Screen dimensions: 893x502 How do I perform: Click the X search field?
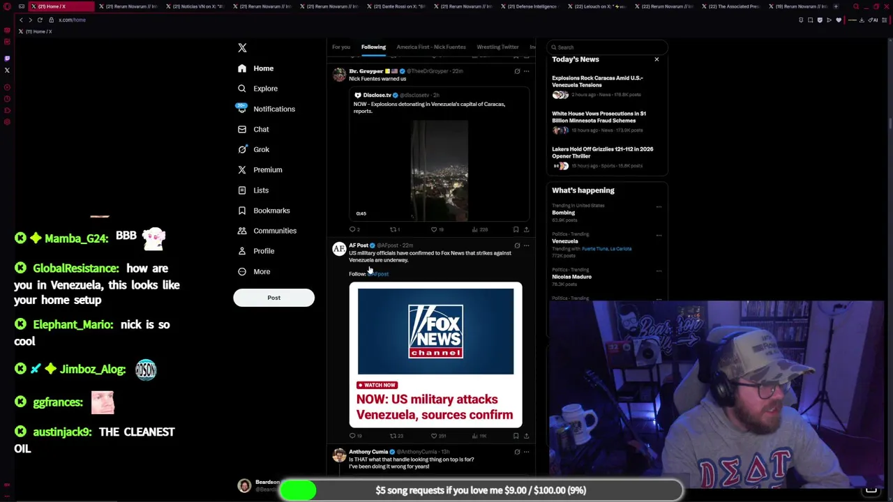607,47
